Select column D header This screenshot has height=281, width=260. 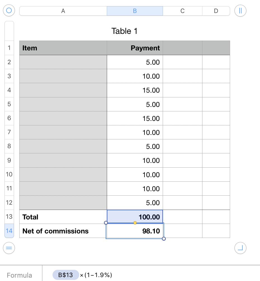pos(216,11)
